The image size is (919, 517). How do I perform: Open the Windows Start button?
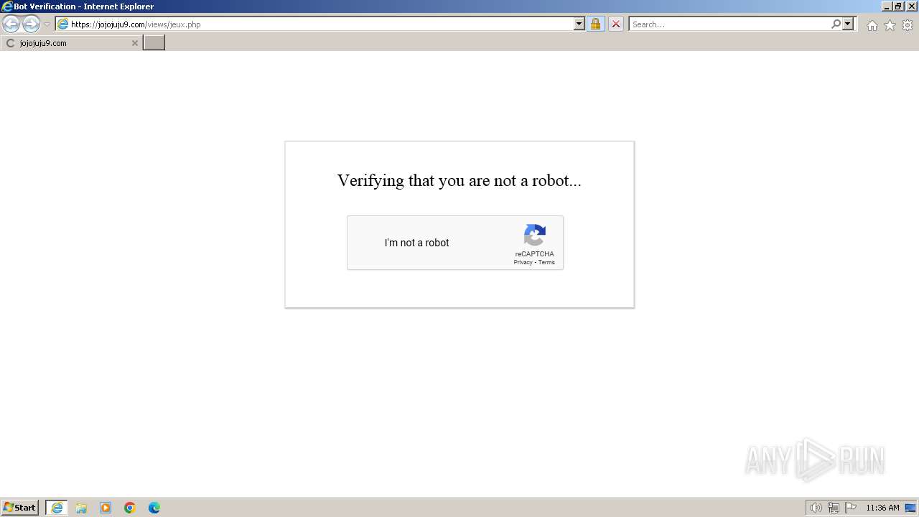point(20,508)
